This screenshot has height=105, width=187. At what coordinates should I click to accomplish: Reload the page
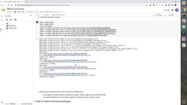coord(8,5)
